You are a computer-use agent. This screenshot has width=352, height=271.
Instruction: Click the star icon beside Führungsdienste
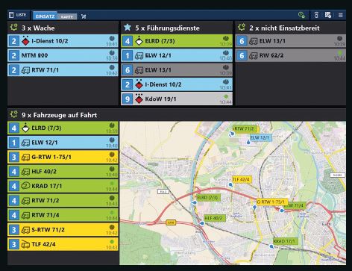click(x=128, y=28)
